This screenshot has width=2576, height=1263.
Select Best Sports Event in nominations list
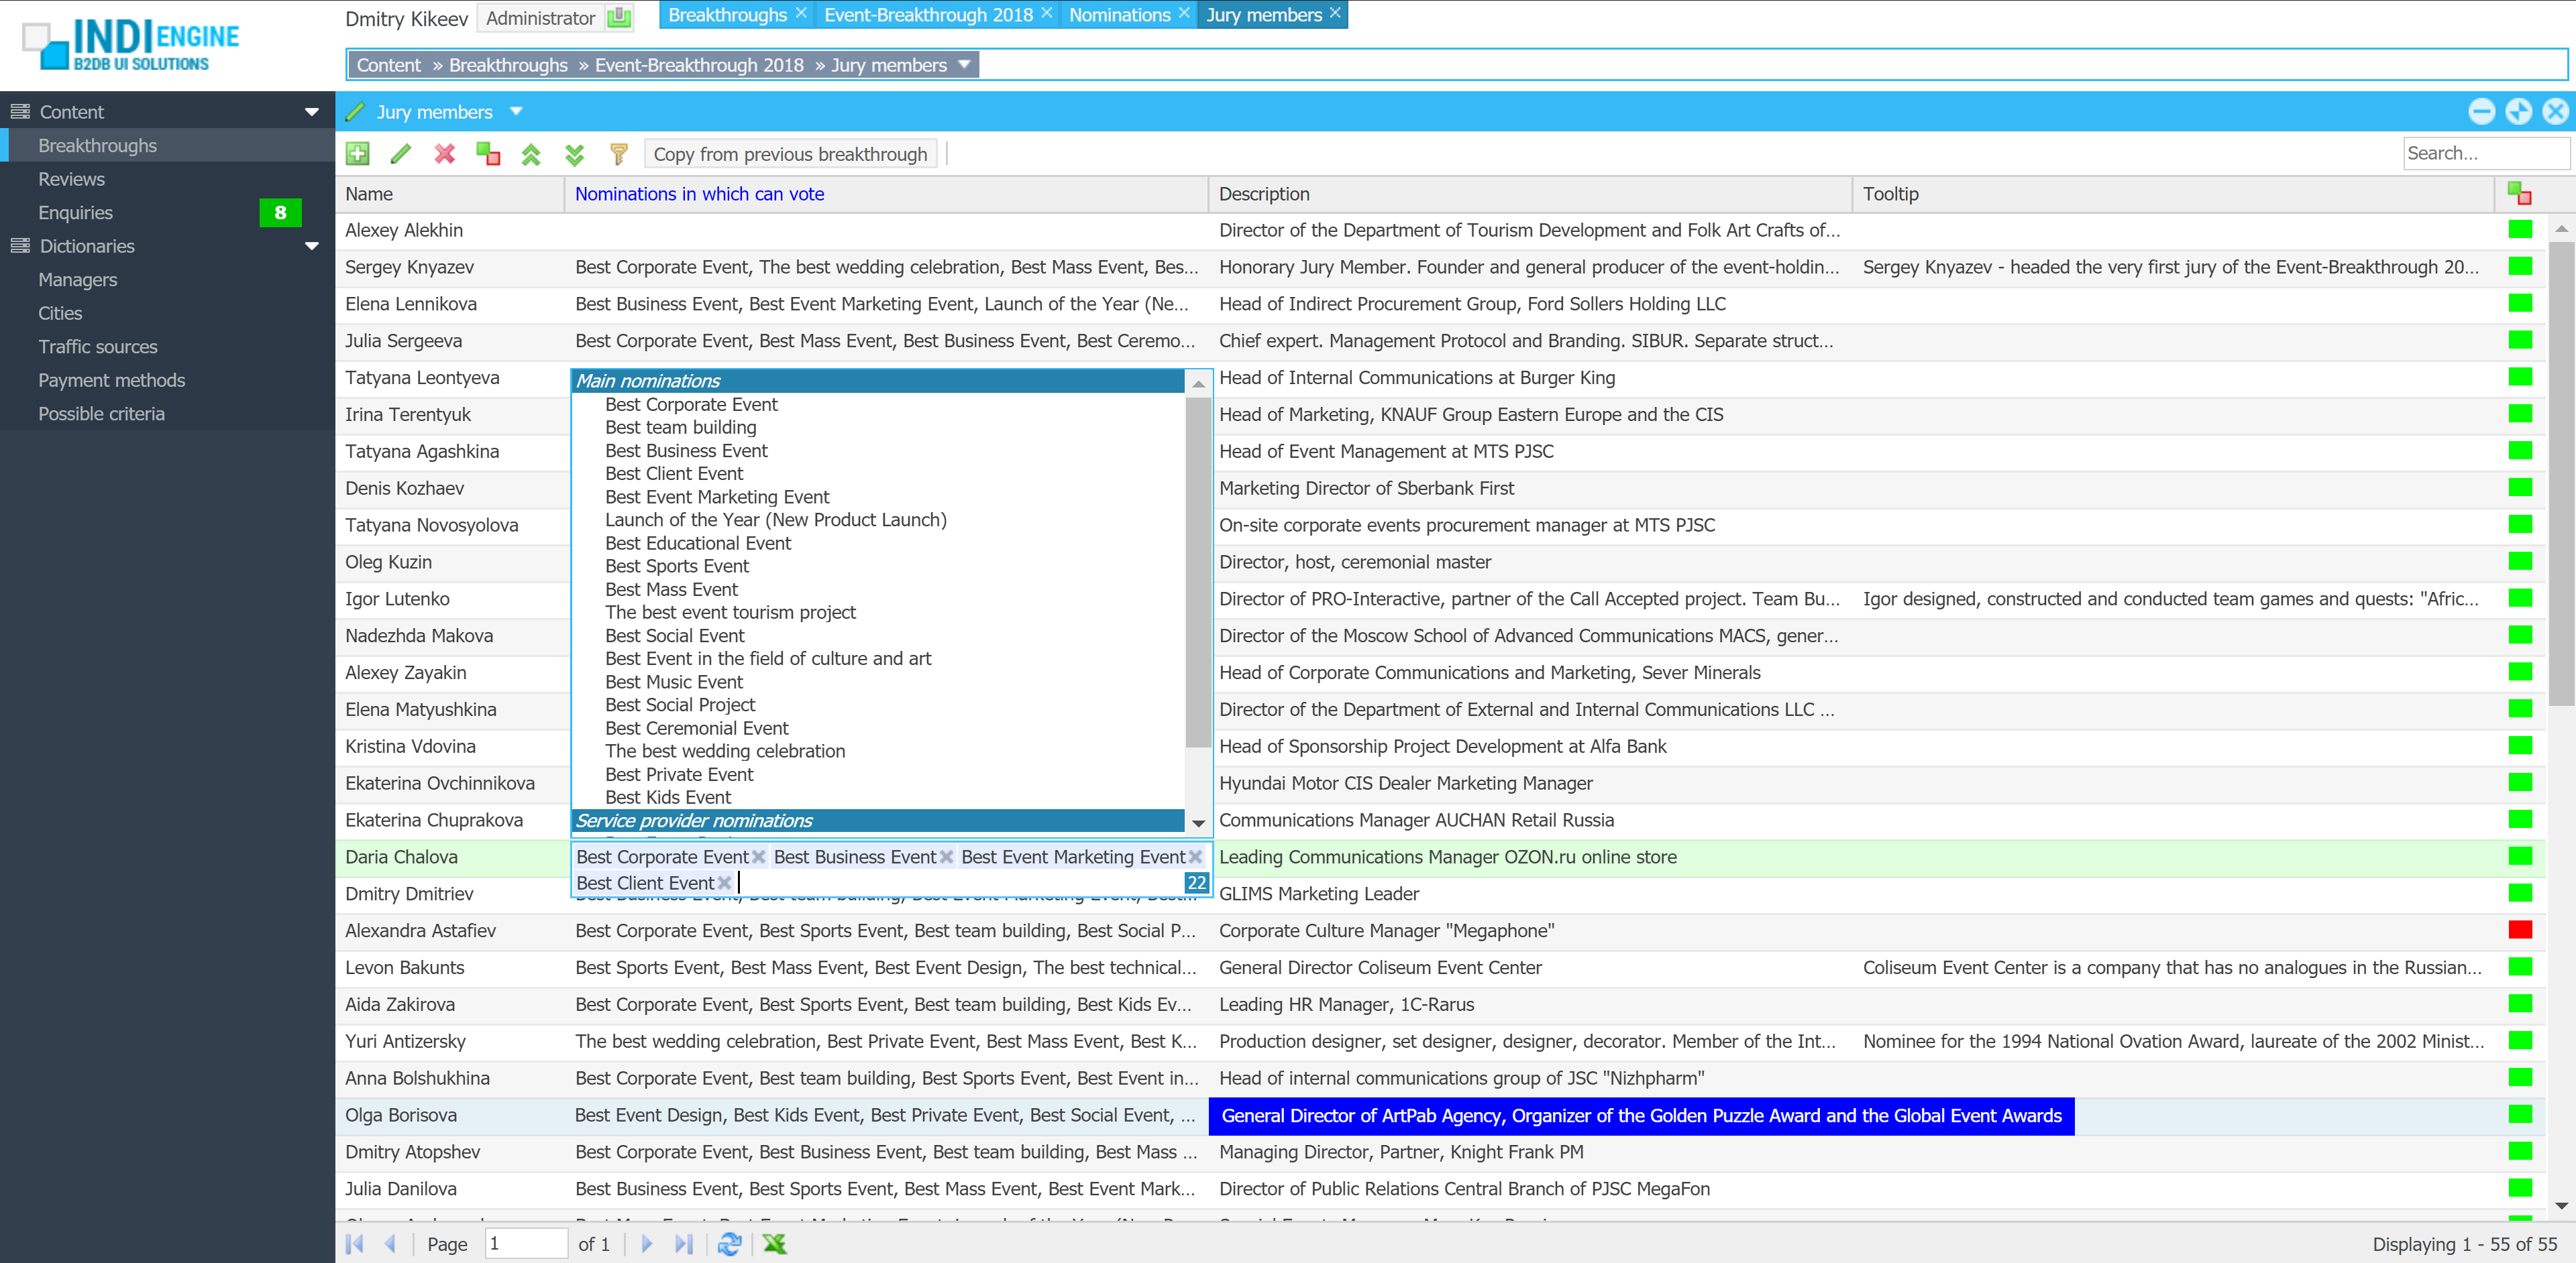[x=676, y=566]
